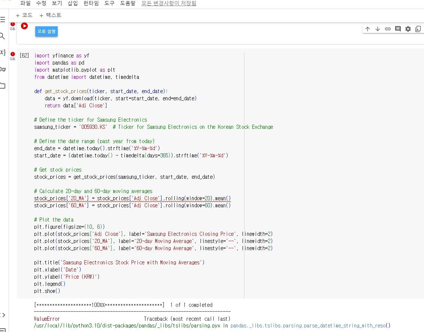Open the variables {x} sidebar icon

3,53
